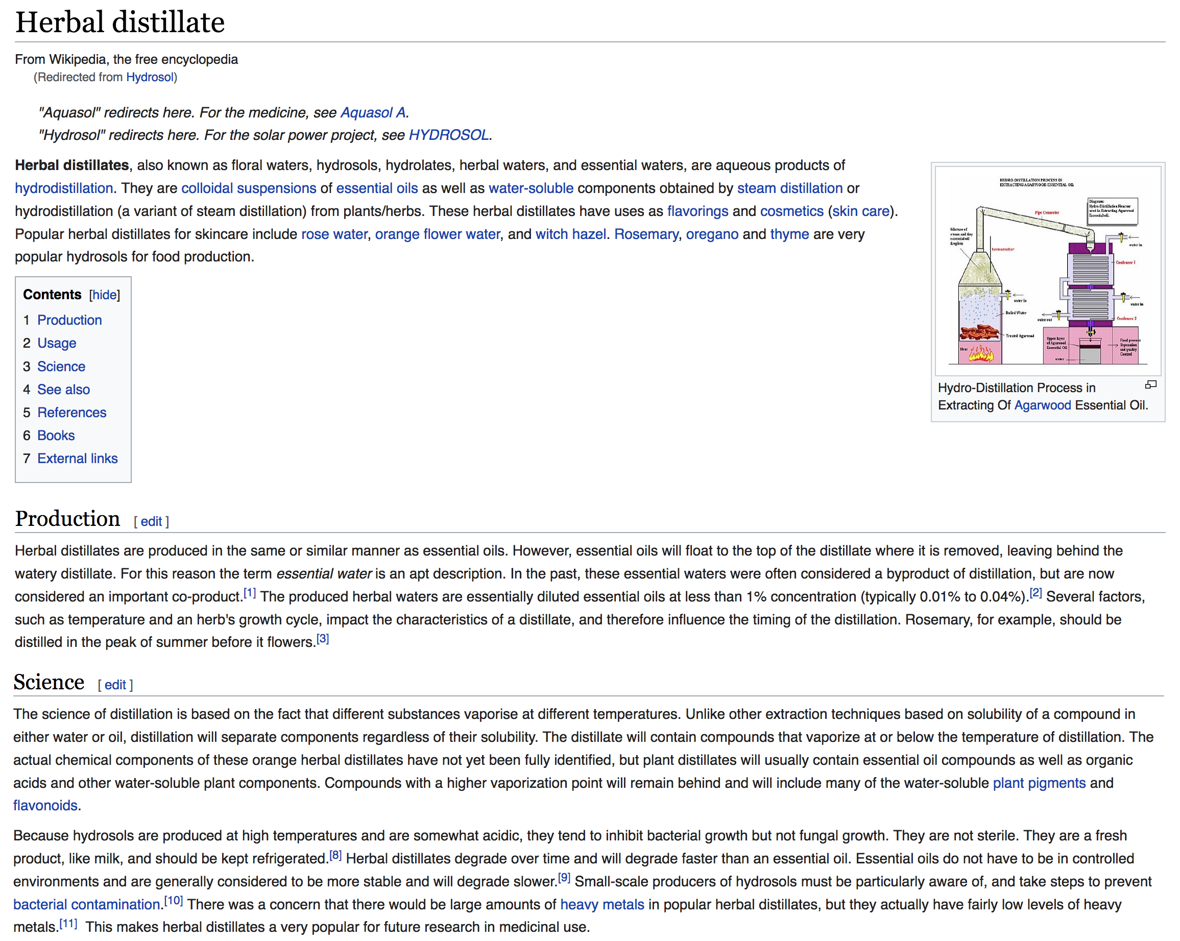Viewport: 1180px width, 941px height.
Task: Open the hydro-distillation diagram thumbnail
Action: tap(1048, 271)
